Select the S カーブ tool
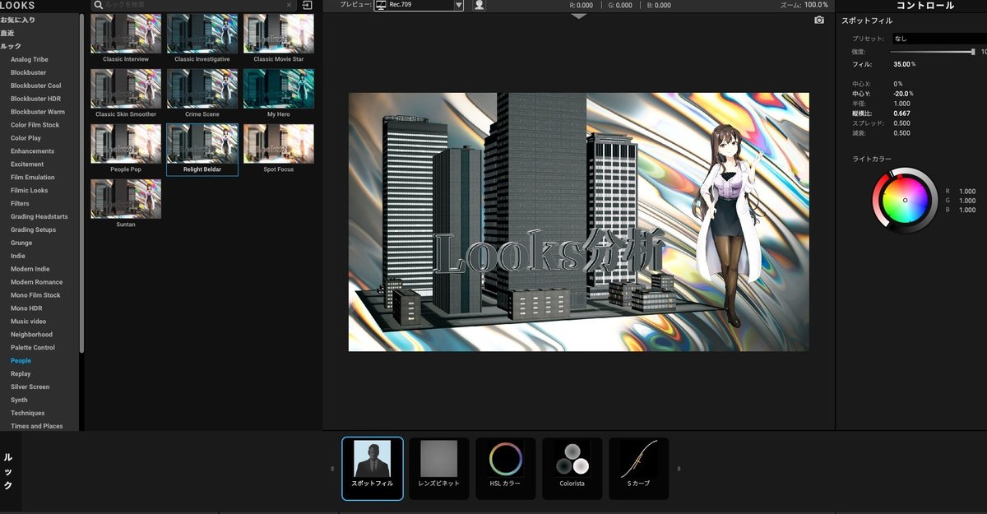The width and height of the screenshot is (987, 514). tap(639, 468)
